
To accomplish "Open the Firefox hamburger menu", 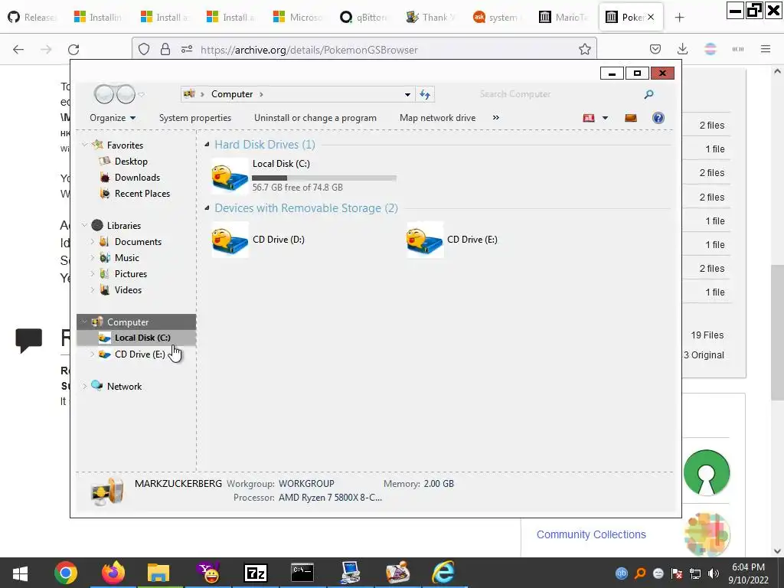I will click(x=766, y=49).
